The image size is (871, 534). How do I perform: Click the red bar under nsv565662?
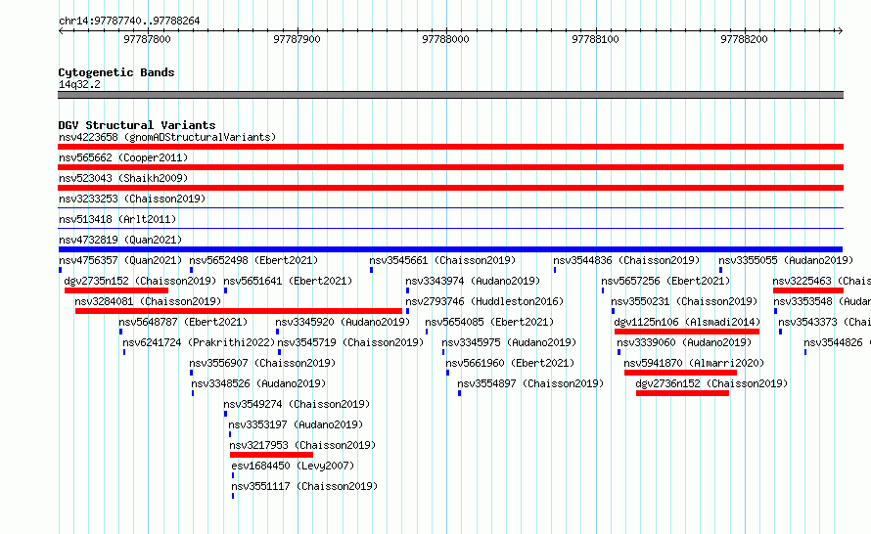click(x=450, y=167)
